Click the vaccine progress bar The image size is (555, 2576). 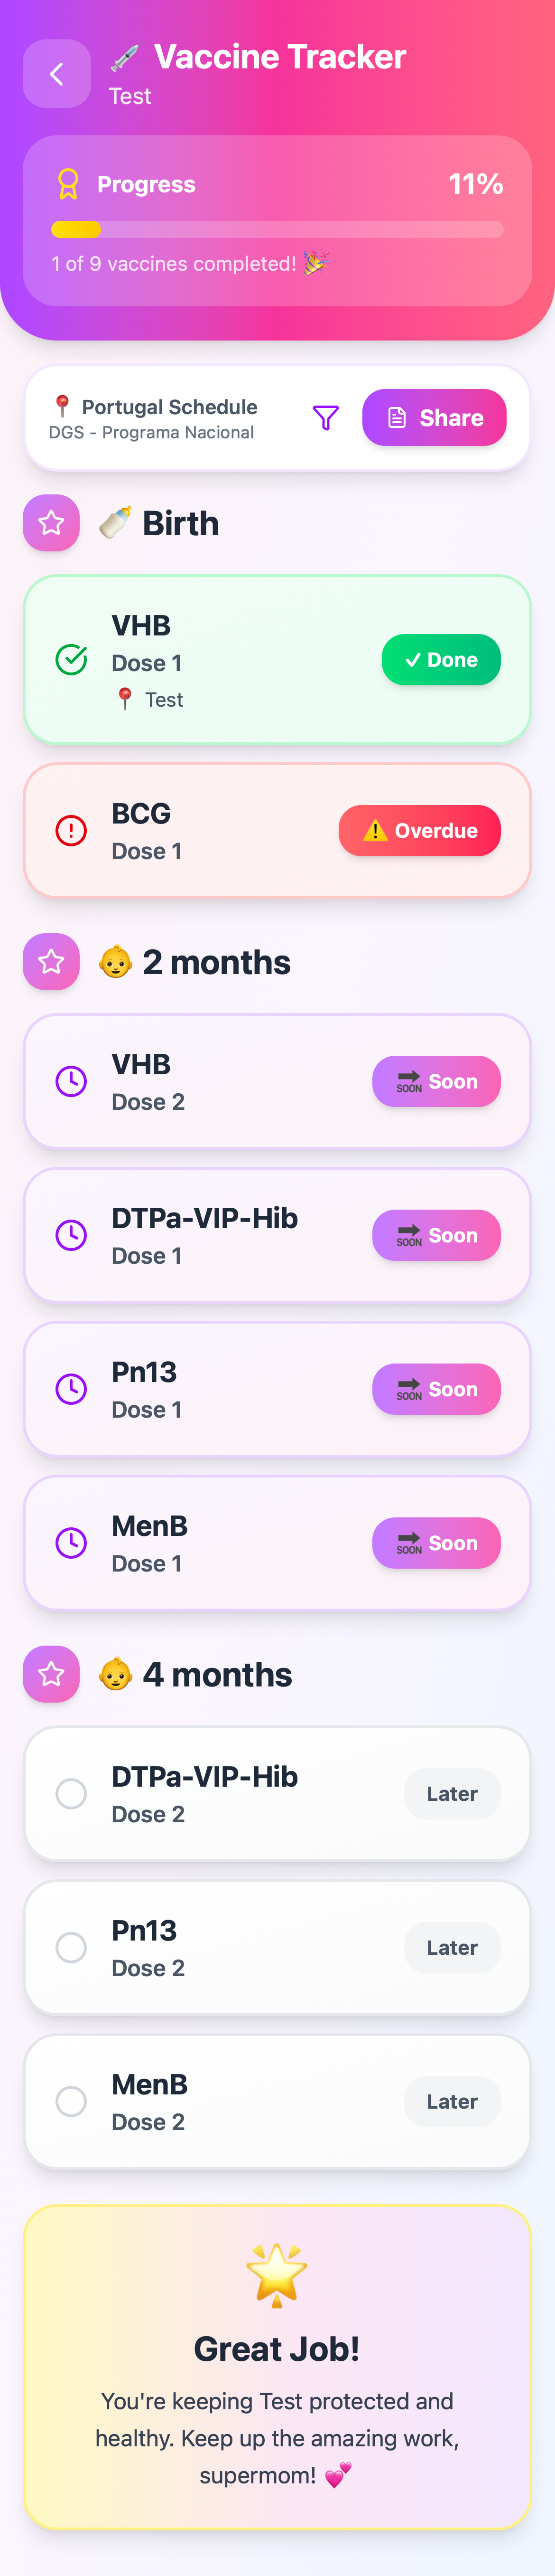click(277, 230)
